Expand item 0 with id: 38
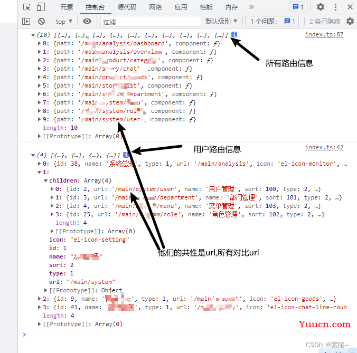 (x=40, y=164)
